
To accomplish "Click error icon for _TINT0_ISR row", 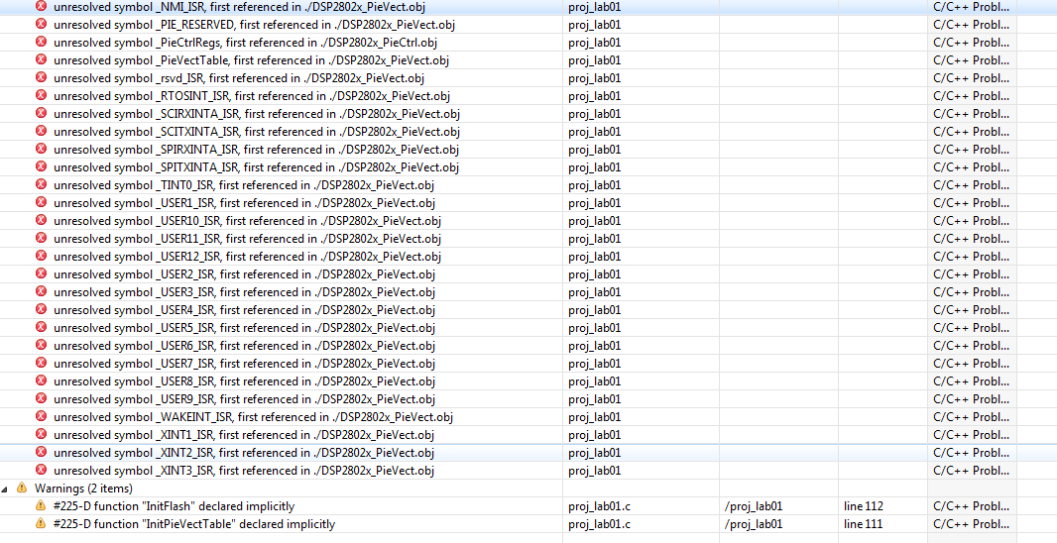I will click(41, 184).
